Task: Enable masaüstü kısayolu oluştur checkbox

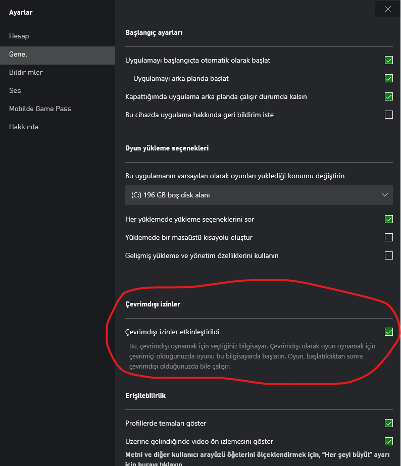Action: (x=389, y=237)
